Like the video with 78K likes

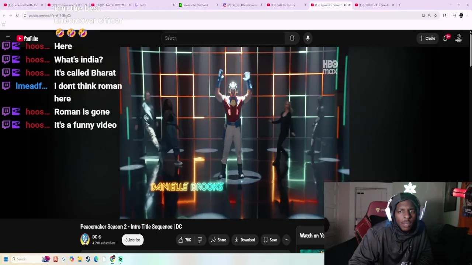point(185,240)
